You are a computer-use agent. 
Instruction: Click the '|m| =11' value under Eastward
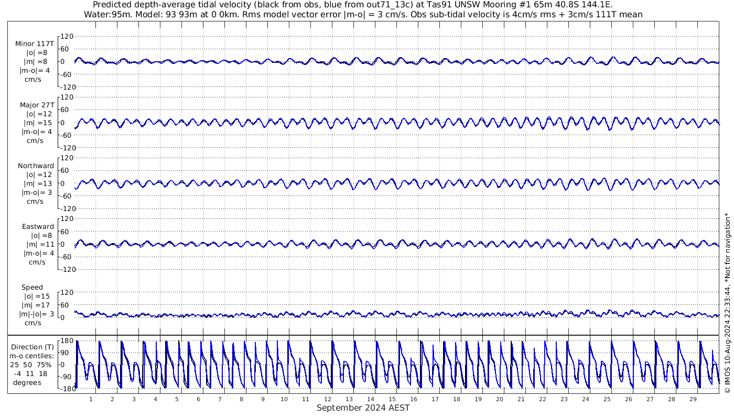pos(39,244)
